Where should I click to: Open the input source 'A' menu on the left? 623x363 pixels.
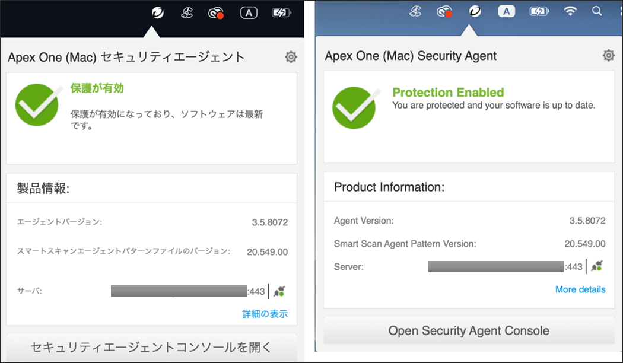[249, 12]
